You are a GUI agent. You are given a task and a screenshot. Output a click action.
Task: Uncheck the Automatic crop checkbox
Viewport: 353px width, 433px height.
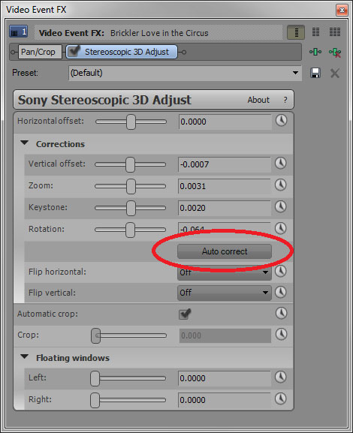(185, 314)
